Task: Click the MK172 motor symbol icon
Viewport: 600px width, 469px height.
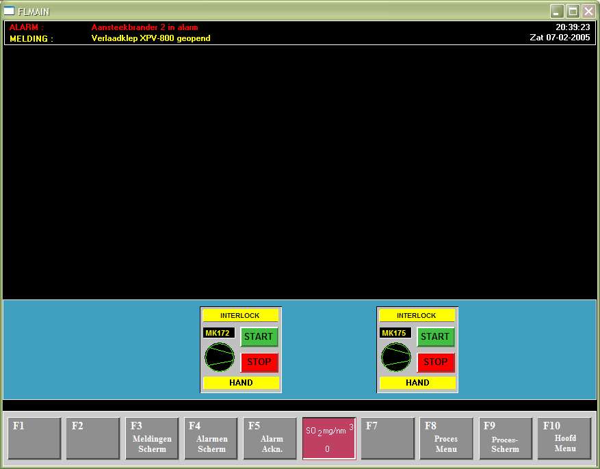Action: click(219, 357)
